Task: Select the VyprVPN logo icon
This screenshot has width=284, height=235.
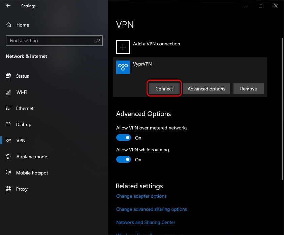Action: pos(123,67)
